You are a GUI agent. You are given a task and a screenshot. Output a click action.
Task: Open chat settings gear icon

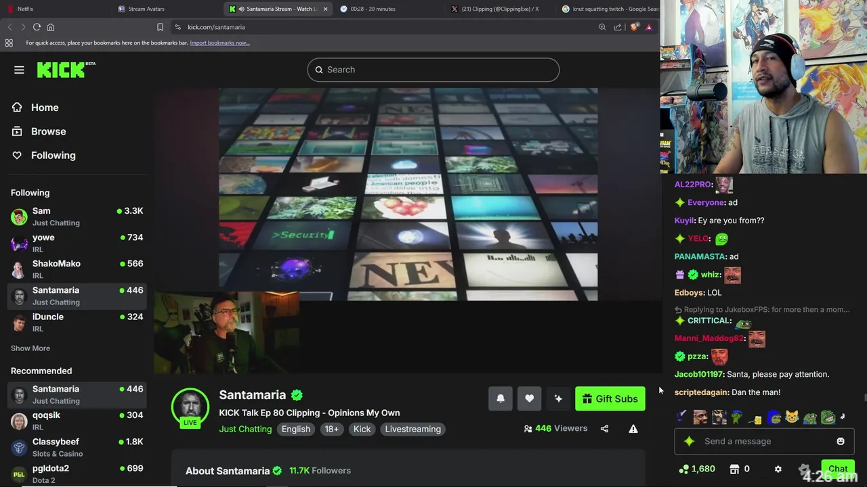778,469
